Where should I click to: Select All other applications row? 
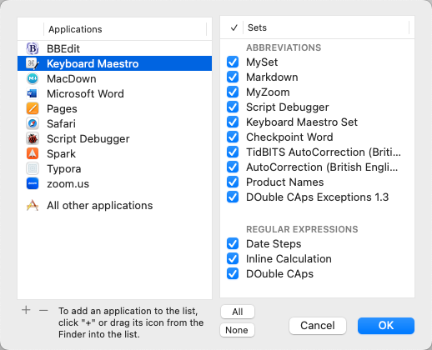[114, 206]
